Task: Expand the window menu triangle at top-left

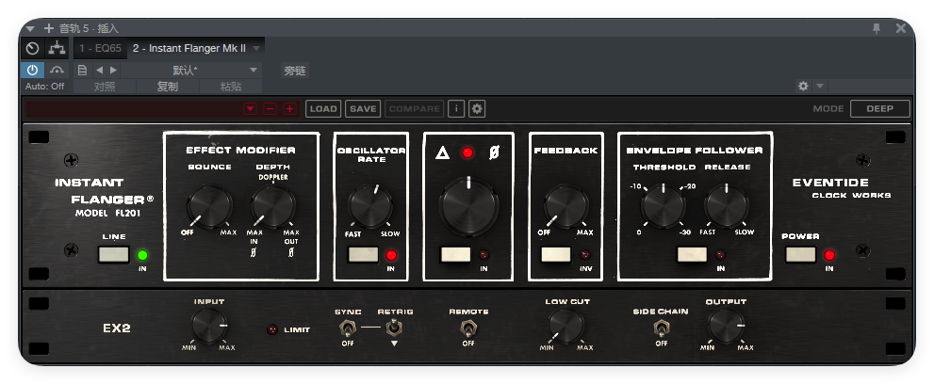Action: click(30, 28)
